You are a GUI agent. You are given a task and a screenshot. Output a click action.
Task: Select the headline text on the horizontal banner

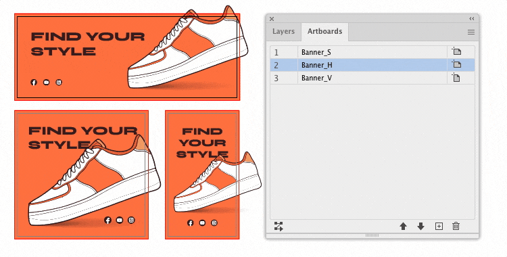87,44
